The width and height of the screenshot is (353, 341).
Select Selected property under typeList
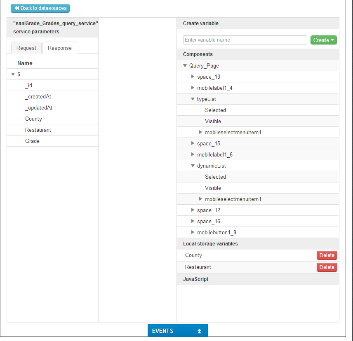click(215, 110)
